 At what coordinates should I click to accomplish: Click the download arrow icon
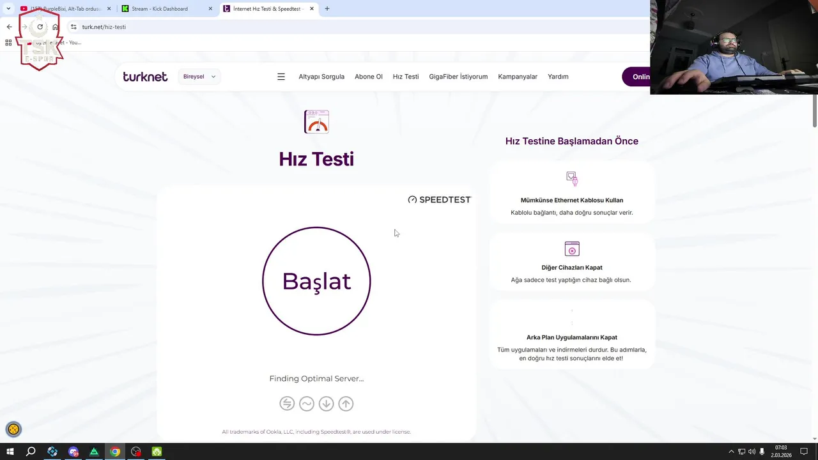(326, 403)
